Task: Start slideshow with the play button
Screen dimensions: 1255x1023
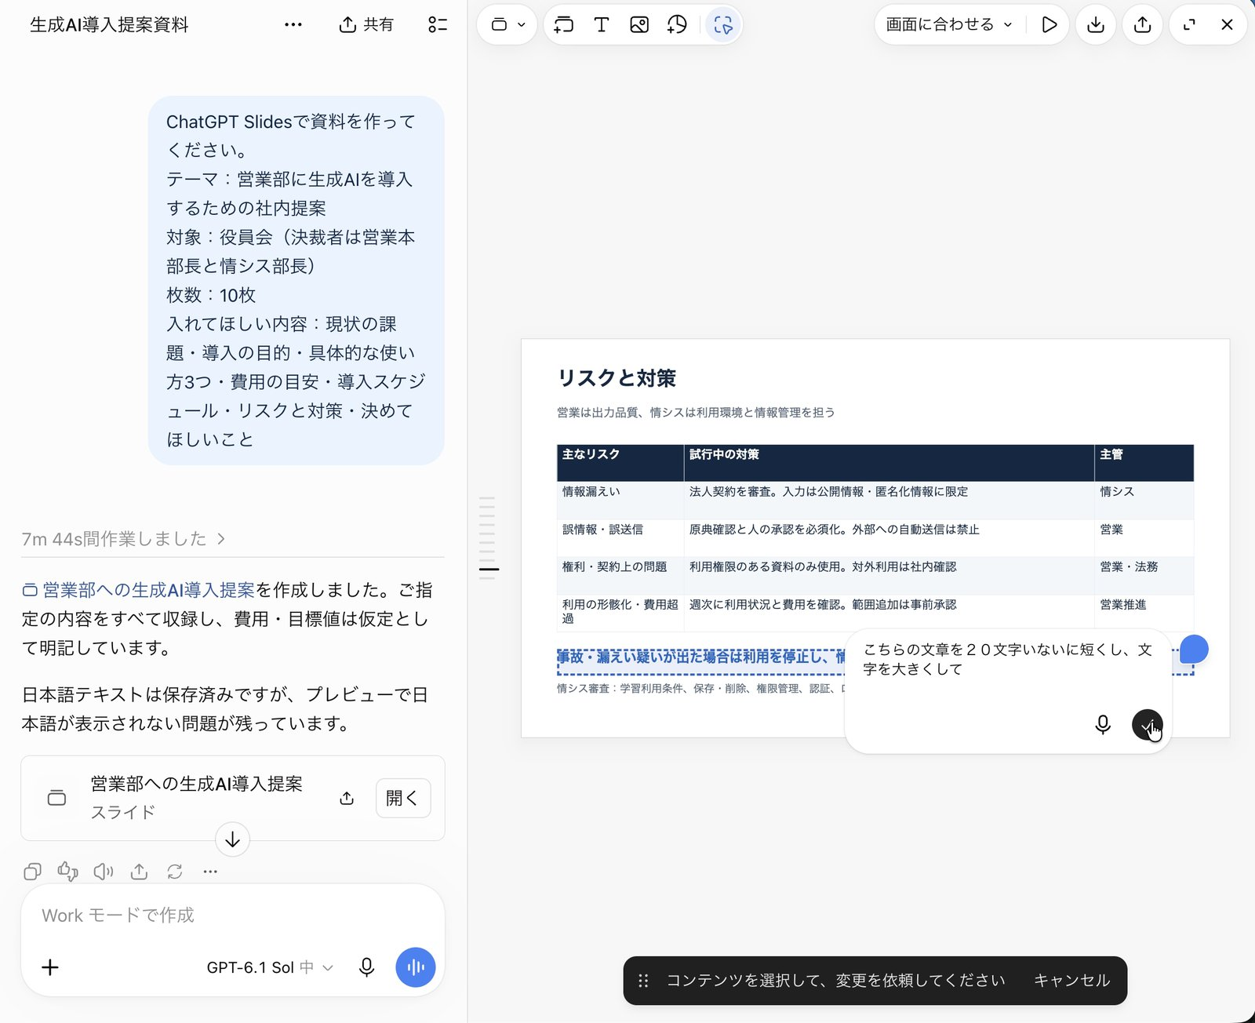Action: [x=1049, y=24]
